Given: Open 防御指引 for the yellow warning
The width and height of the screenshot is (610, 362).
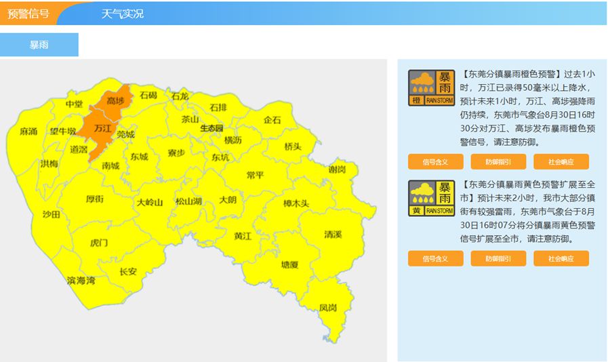Looking at the screenshot, I should (498, 258).
